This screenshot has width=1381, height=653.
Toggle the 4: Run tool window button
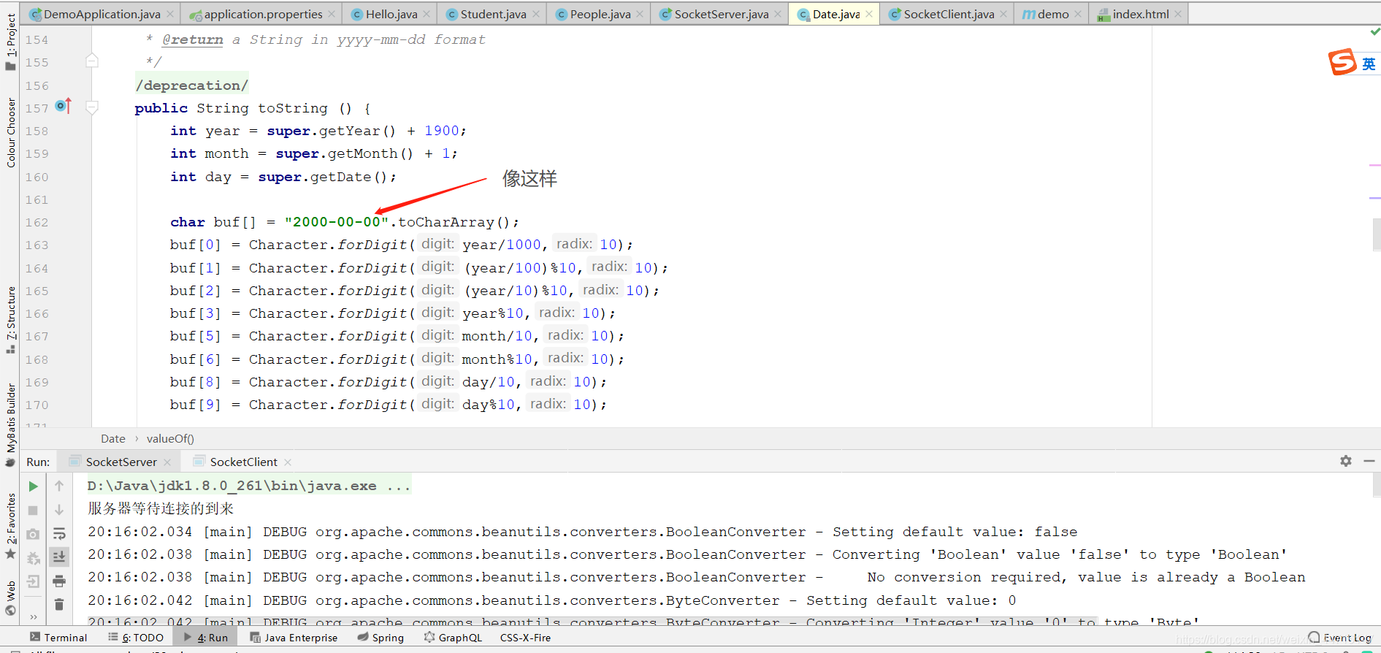click(207, 638)
